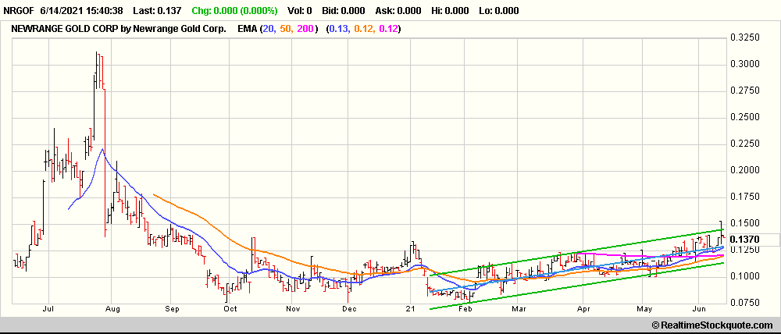Viewport: 781px width, 334px height.
Task: Click the 0.0750 price axis label
Action: point(744,303)
